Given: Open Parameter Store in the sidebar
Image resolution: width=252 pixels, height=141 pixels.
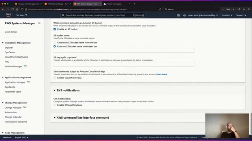Looking at the screenshot, I should coord(13,92).
